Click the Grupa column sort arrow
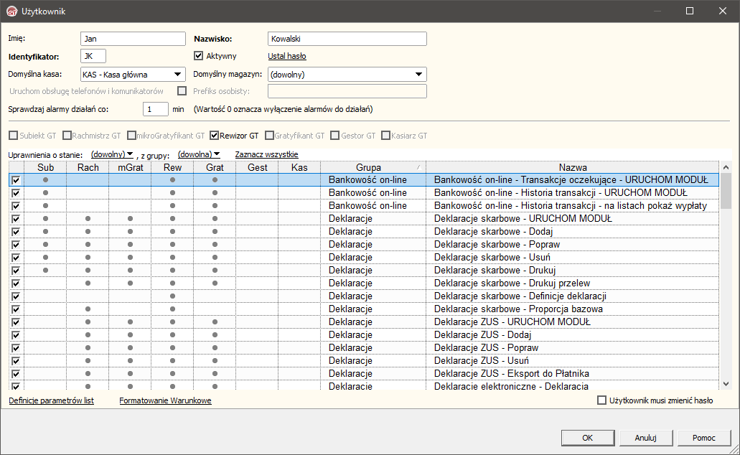Image resolution: width=740 pixels, height=455 pixels. click(x=419, y=166)
